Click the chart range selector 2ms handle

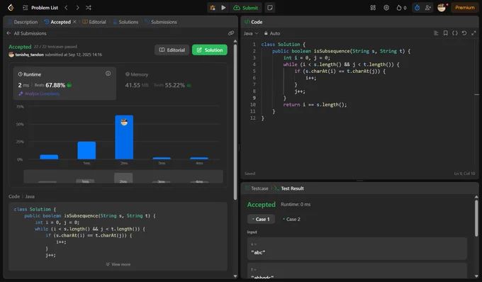coord(123,178)
